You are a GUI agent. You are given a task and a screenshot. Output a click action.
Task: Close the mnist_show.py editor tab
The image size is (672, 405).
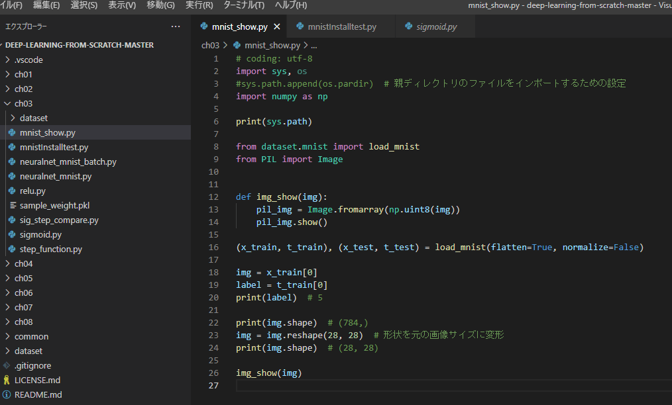[277, 26]
